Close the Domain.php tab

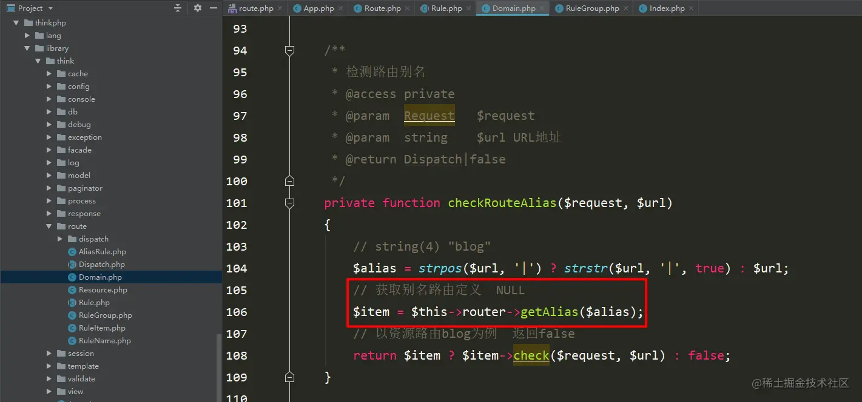pyautogui.click(x=542, y=8)
